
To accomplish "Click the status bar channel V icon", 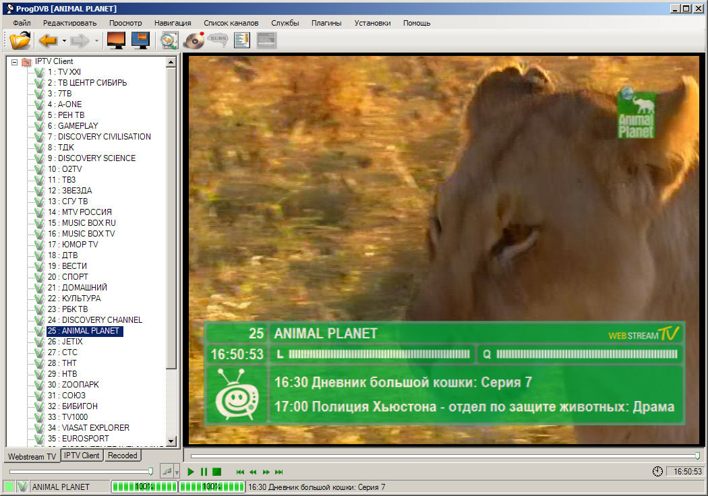I will pyautogui.click(x=22, y=487).
